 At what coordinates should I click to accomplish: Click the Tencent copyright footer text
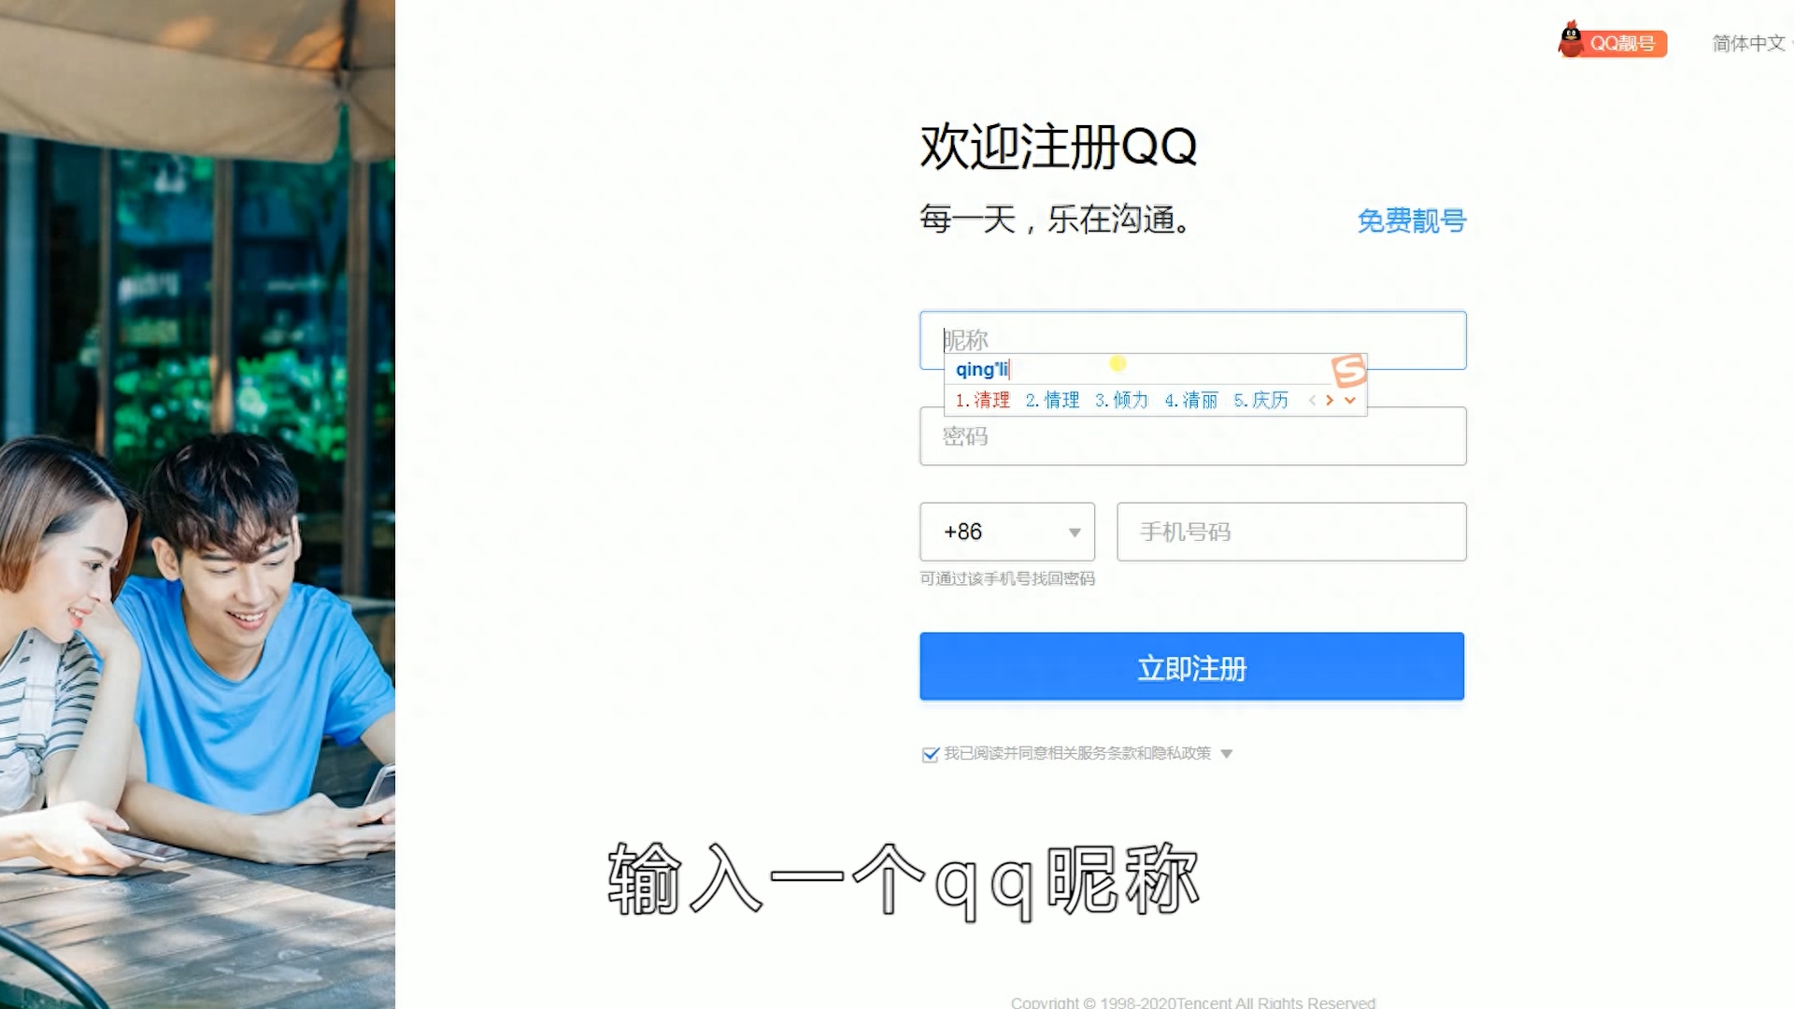[1192, 1002]
